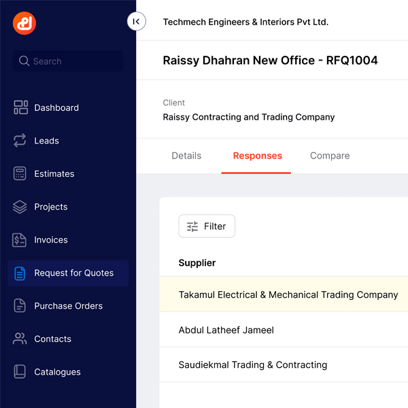408x408 pixels.
Task: Click the orange app logo icon
Action: [x=24, y=23]
